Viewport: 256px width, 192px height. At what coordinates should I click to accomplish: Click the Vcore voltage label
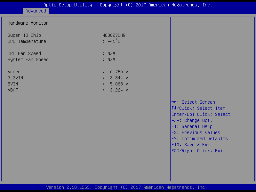[14, 72]
